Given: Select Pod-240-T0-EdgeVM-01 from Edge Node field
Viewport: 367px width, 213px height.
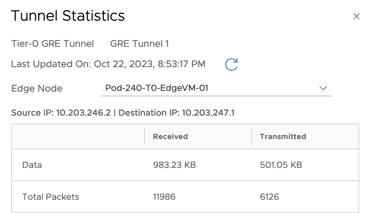Looking at the screenshot, I should (157, 88).
